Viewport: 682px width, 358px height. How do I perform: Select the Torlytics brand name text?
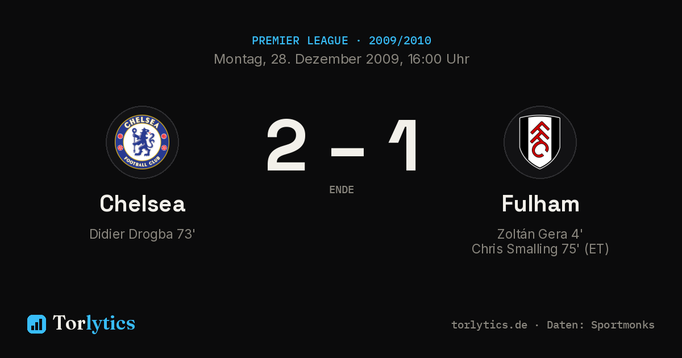coord(94,323)
